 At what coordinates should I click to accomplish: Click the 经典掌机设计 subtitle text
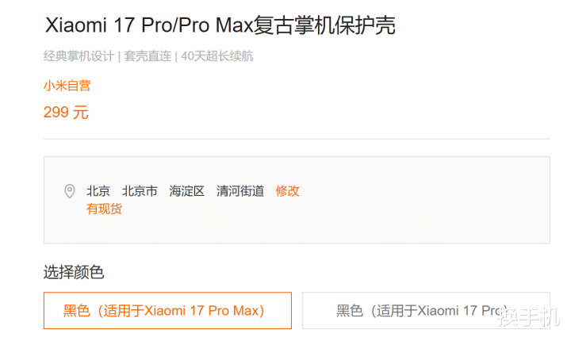(x=79, y=56)
